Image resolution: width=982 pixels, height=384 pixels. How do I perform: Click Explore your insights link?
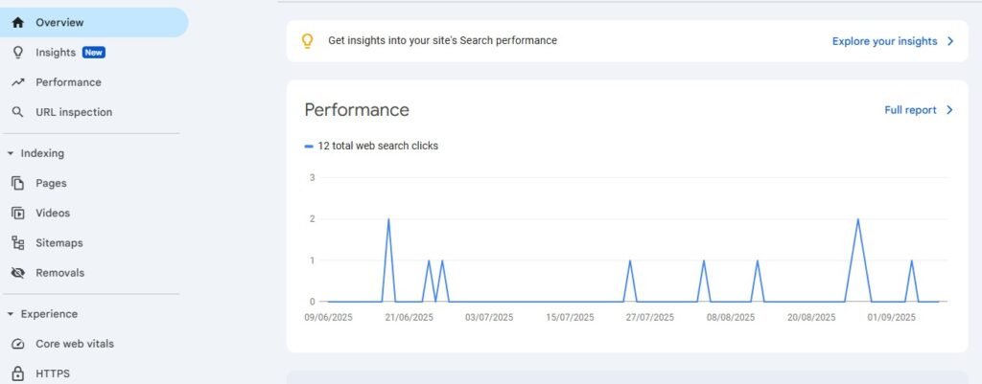pos(884,41)
